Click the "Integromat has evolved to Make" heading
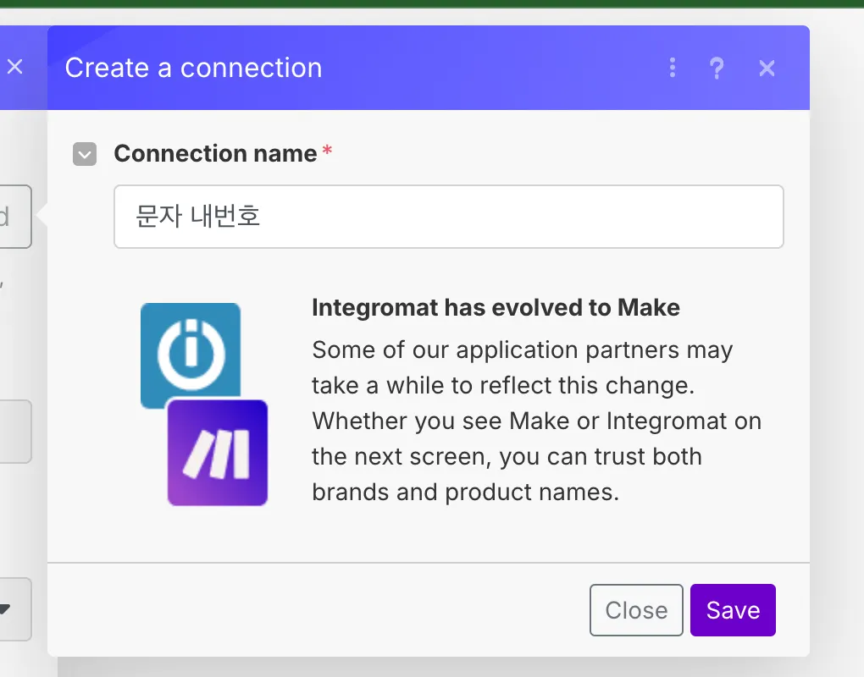864x677 pixels. click(496, 307)
